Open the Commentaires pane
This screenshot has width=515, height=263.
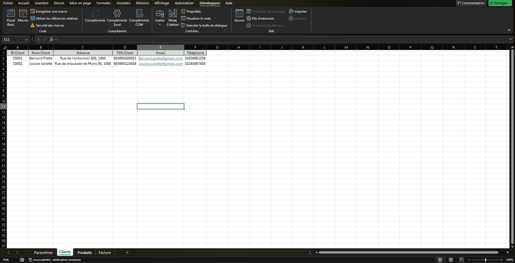point(471,3)
